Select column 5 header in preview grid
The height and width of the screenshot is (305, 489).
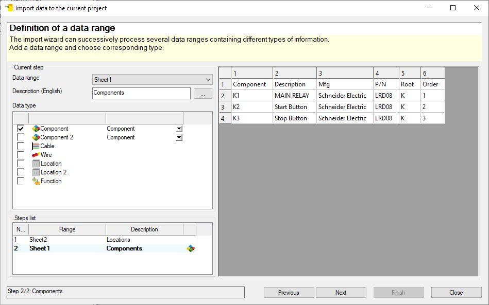[410, 73]
